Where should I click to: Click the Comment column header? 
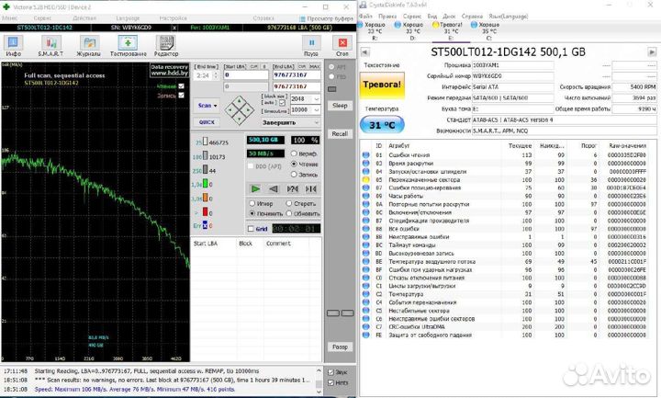pyautogui.click(x=278, y=244)
